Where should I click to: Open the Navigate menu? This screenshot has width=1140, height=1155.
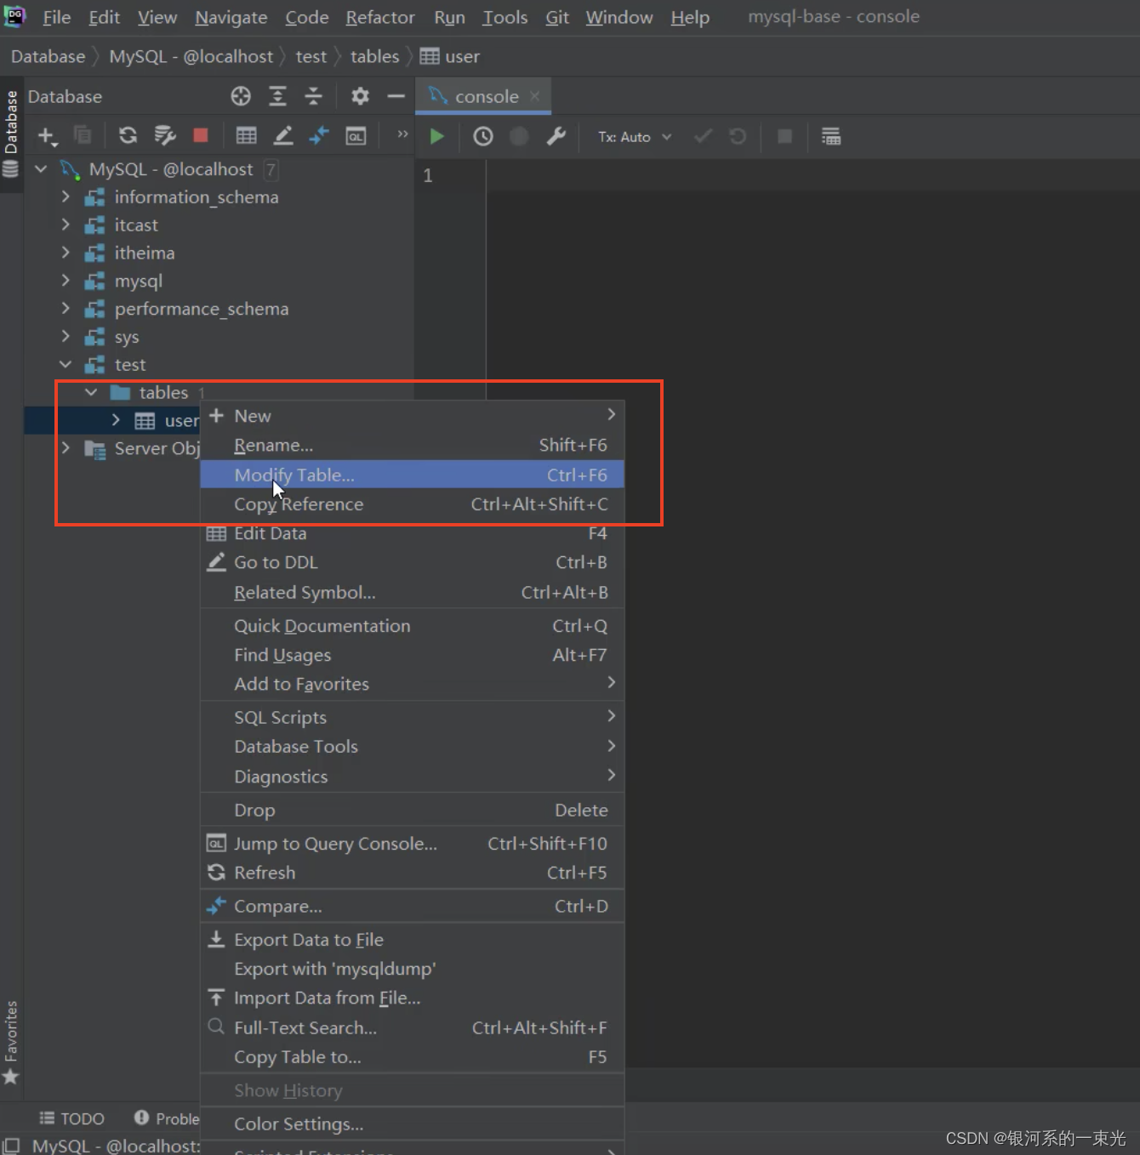(231, 17)
